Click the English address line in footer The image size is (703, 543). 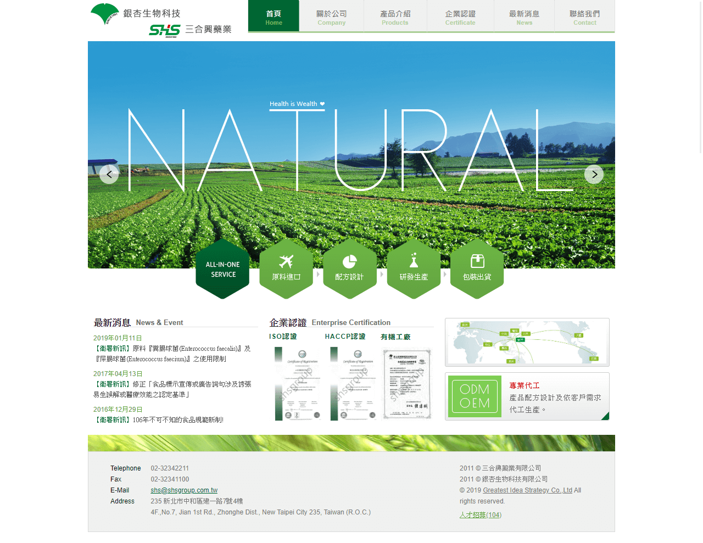[x=261, y=512]
